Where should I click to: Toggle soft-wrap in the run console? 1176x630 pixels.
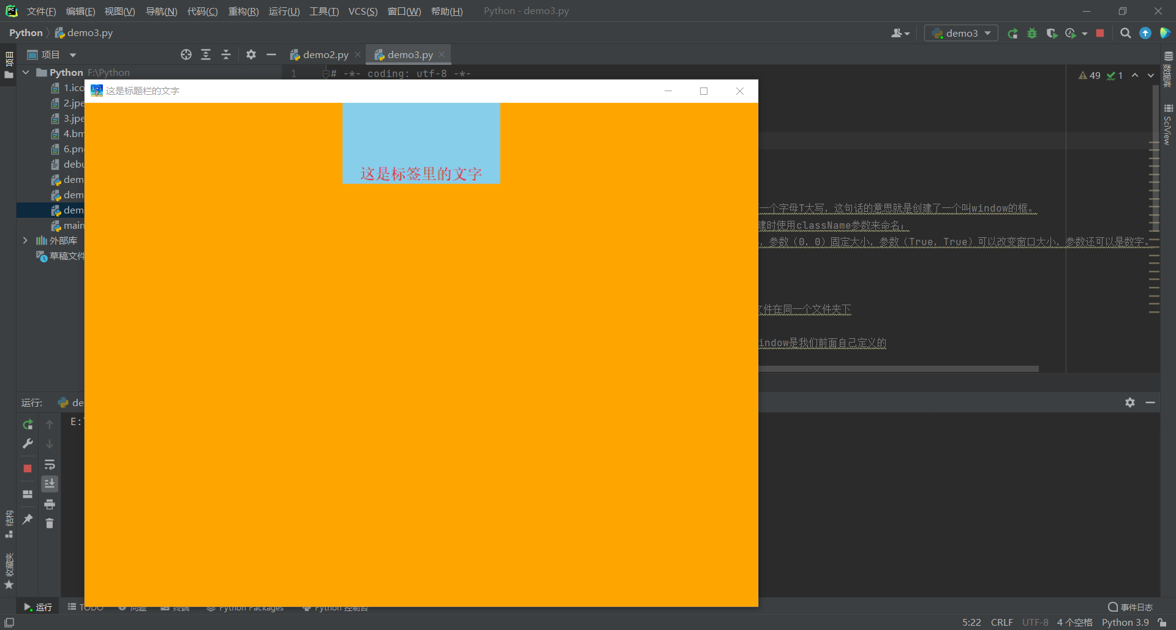(50, 465)
